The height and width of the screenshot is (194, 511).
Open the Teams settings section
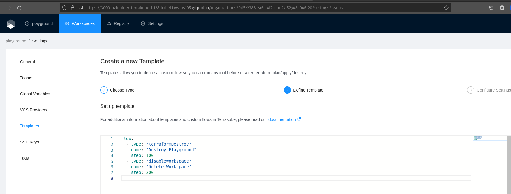pos(26,78)
